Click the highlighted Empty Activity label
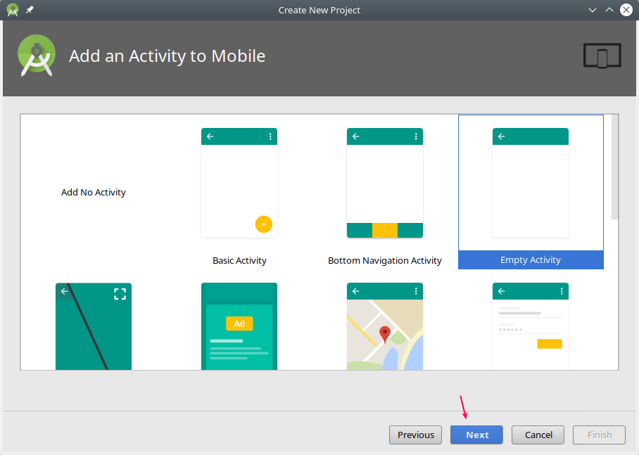 pyautogui.click(x=531, y=260)
